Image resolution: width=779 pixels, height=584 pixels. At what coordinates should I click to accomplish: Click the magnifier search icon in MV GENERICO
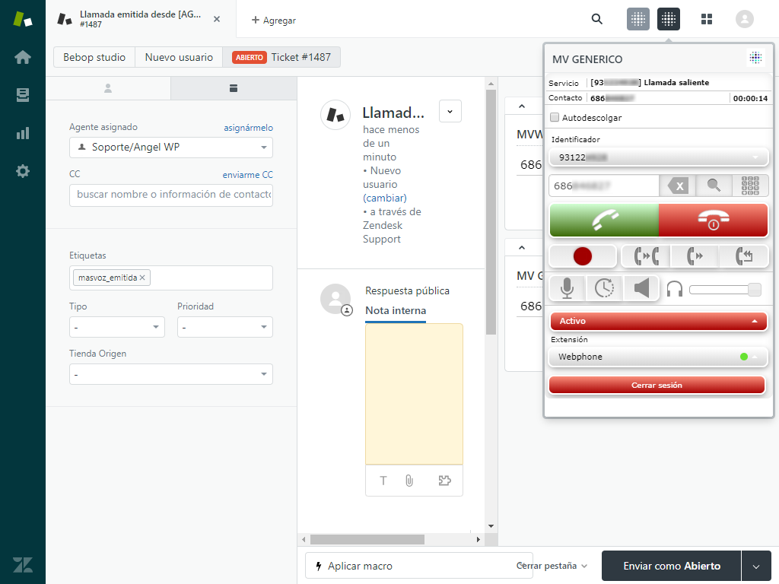(x=712, y=185)
